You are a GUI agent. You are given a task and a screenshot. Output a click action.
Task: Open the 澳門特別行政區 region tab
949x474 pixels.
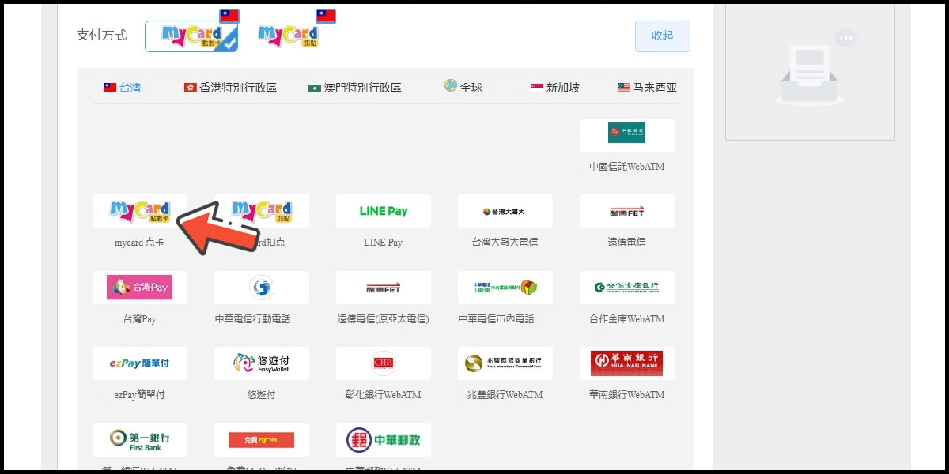(x=355, y=88)
